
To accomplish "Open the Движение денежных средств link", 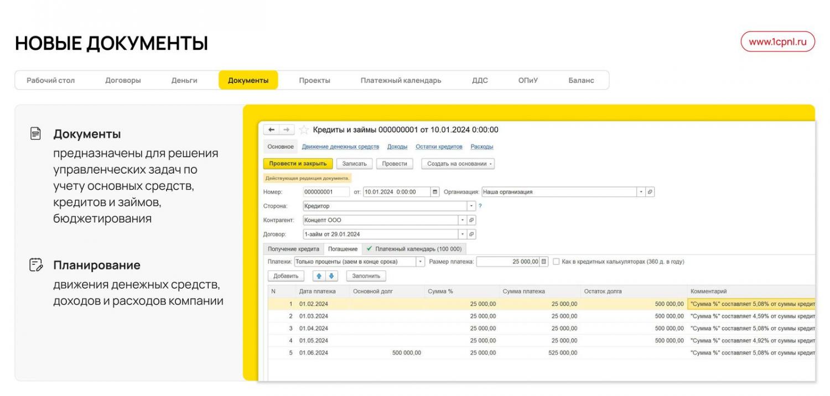I will 340,147.
